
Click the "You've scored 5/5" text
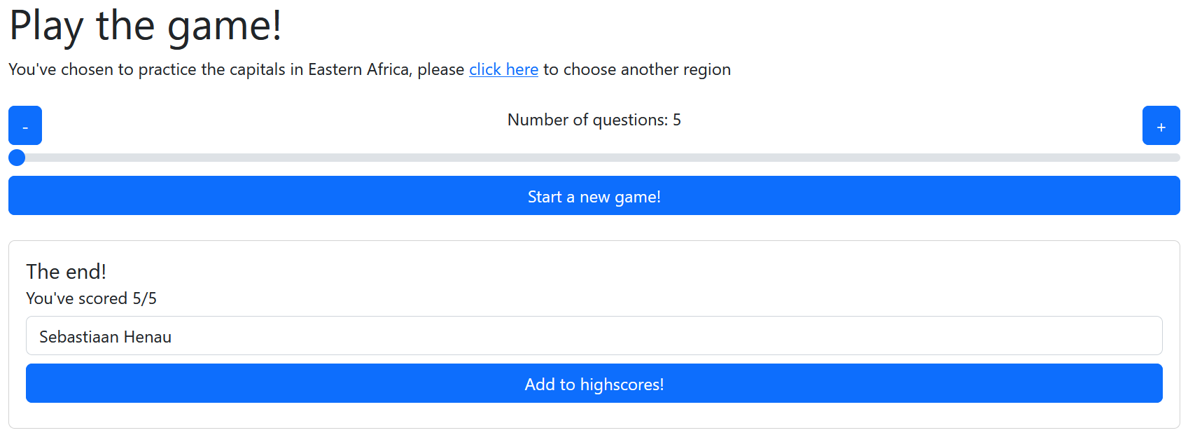point(91,298)
